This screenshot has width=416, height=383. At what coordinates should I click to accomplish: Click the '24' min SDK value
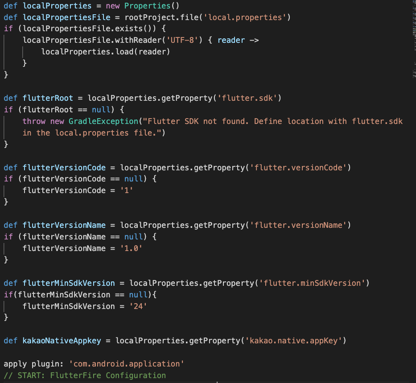(x=138, y=306)
